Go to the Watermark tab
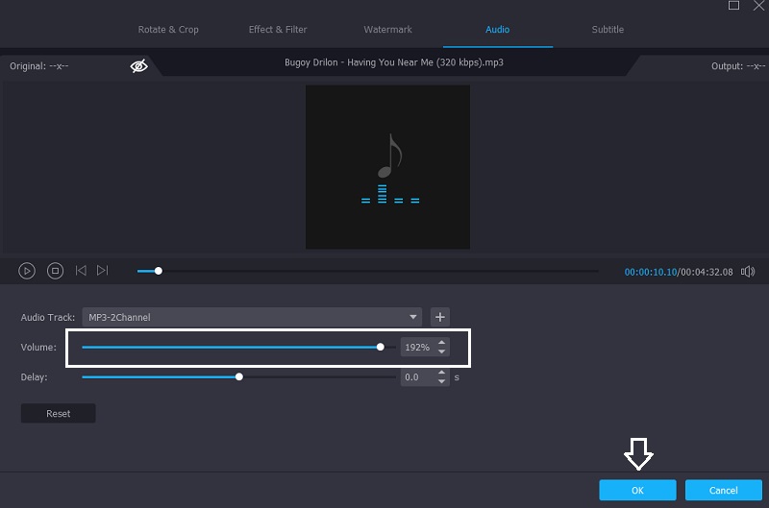The height and width of the screenshot is (508, 769). click(x=388, y=30)
